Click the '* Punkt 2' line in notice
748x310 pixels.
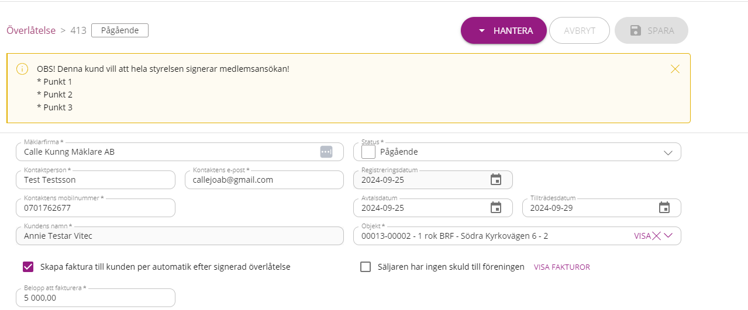click(x=54, y=95)
